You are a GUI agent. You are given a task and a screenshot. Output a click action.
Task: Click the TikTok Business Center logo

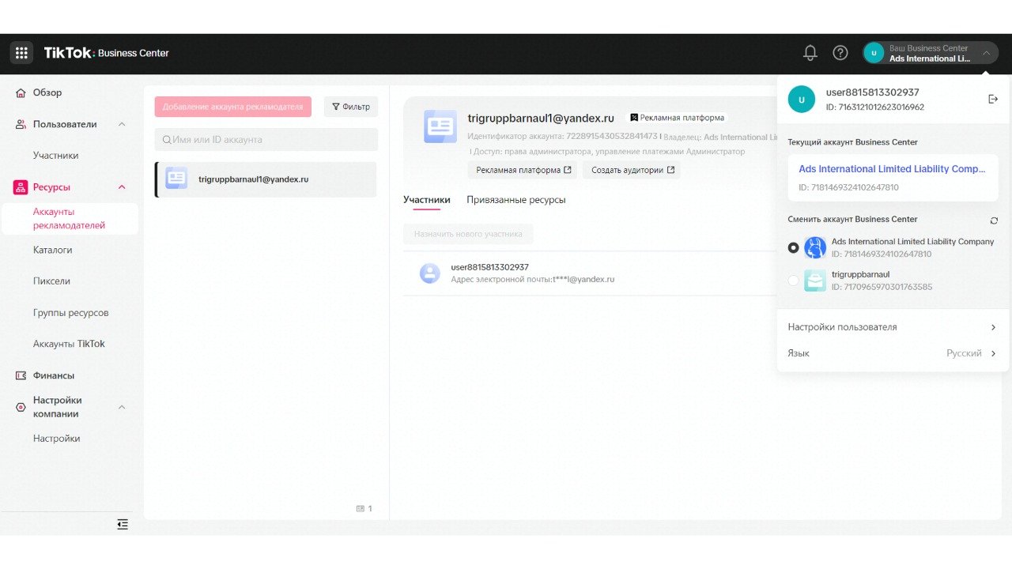click(x=106, y=53)
